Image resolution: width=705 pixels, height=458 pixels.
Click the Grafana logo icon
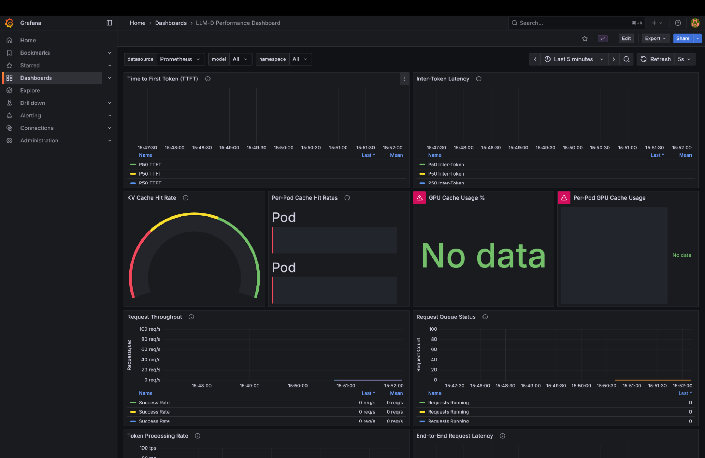pyautogui.click(x=9, y=23)
